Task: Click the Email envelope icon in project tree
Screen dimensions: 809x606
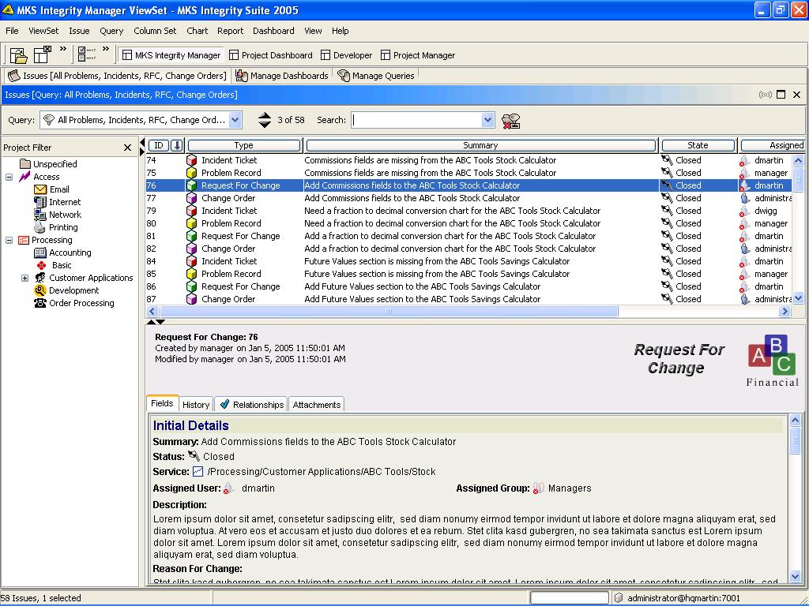Action: click(40, 189)
